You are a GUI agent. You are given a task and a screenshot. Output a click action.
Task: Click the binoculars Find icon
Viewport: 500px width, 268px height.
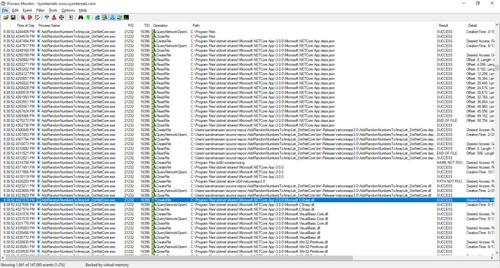[81, 18]
